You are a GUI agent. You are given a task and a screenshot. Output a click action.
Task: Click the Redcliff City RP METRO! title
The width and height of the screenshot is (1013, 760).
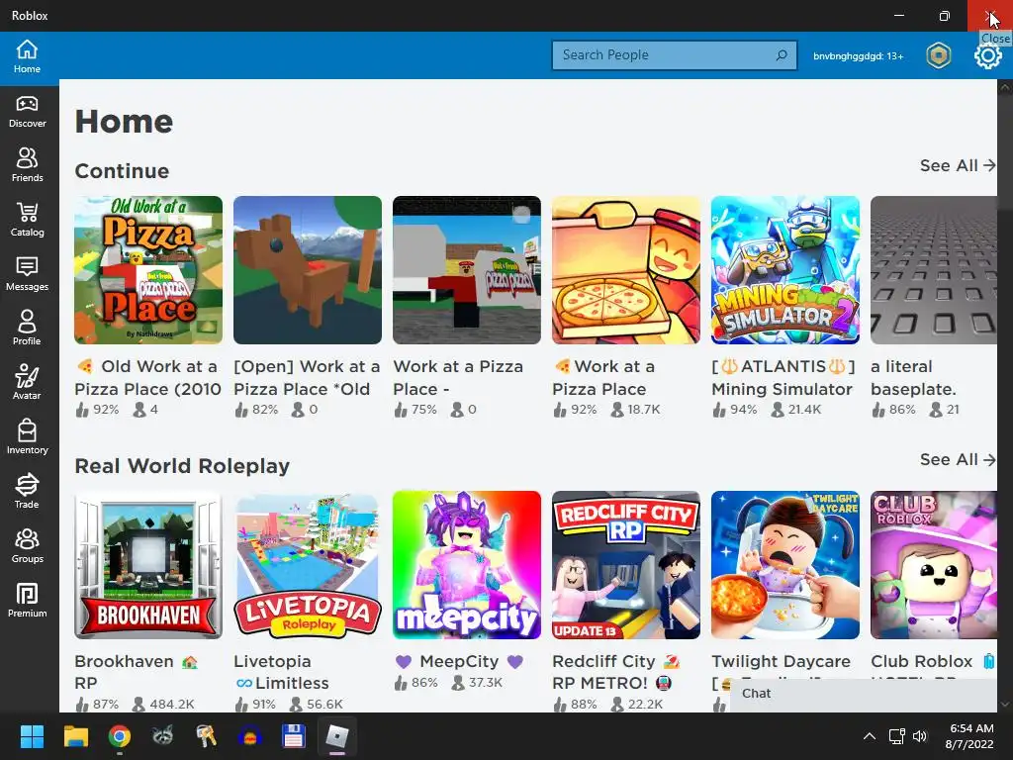point(617,672)
